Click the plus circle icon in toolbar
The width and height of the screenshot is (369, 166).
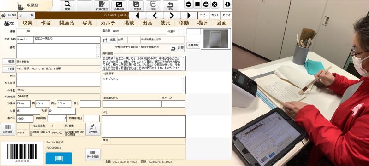[x=206, y=4]
